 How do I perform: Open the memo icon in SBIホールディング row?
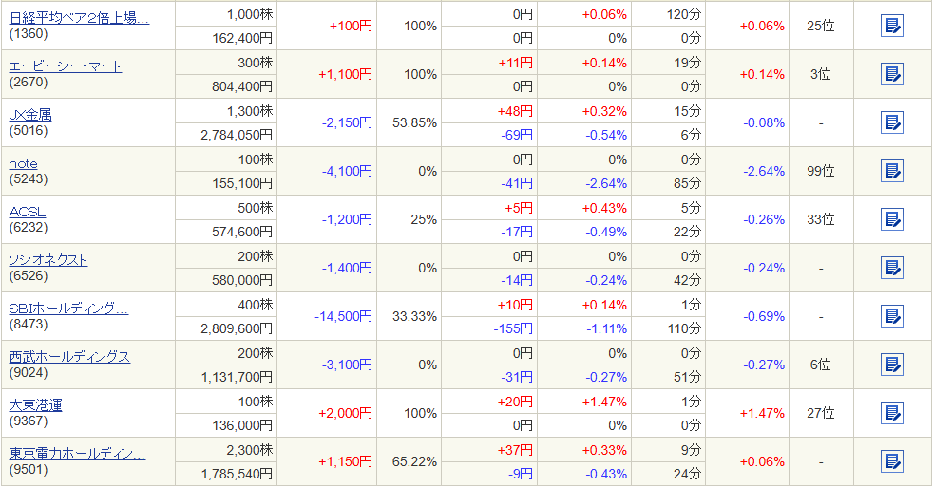pyautogui.click(x=891, y=316)
